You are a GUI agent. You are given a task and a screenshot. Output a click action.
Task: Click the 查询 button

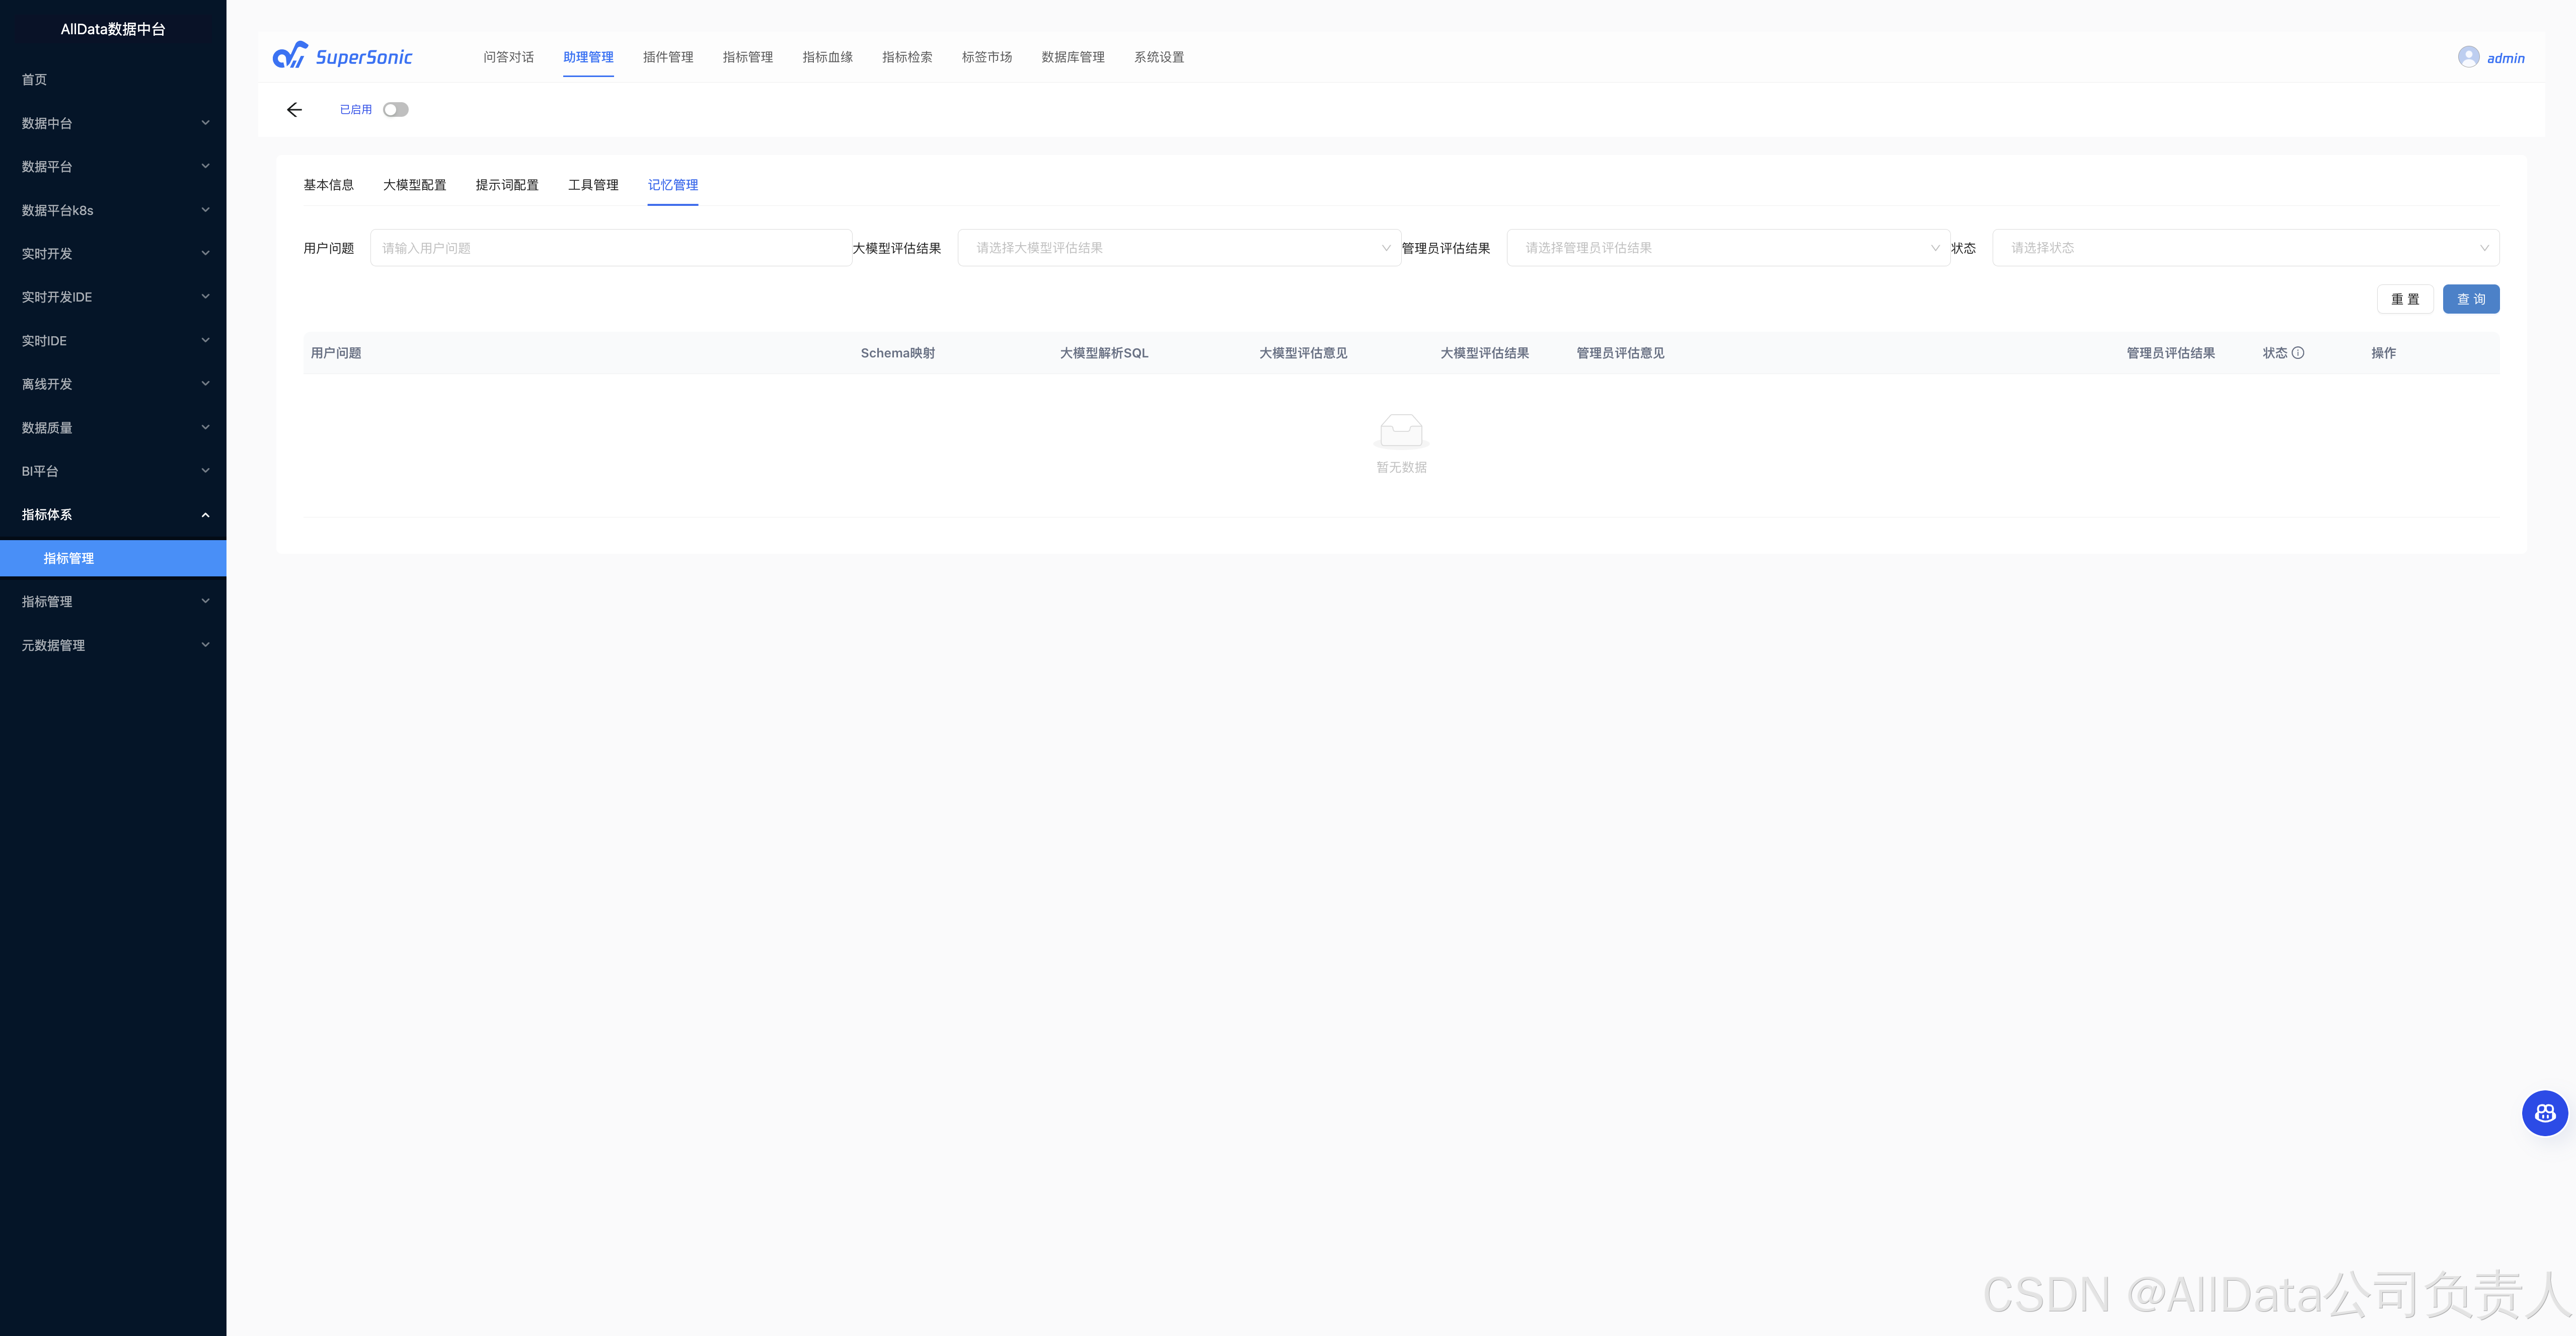[2470, 299]
